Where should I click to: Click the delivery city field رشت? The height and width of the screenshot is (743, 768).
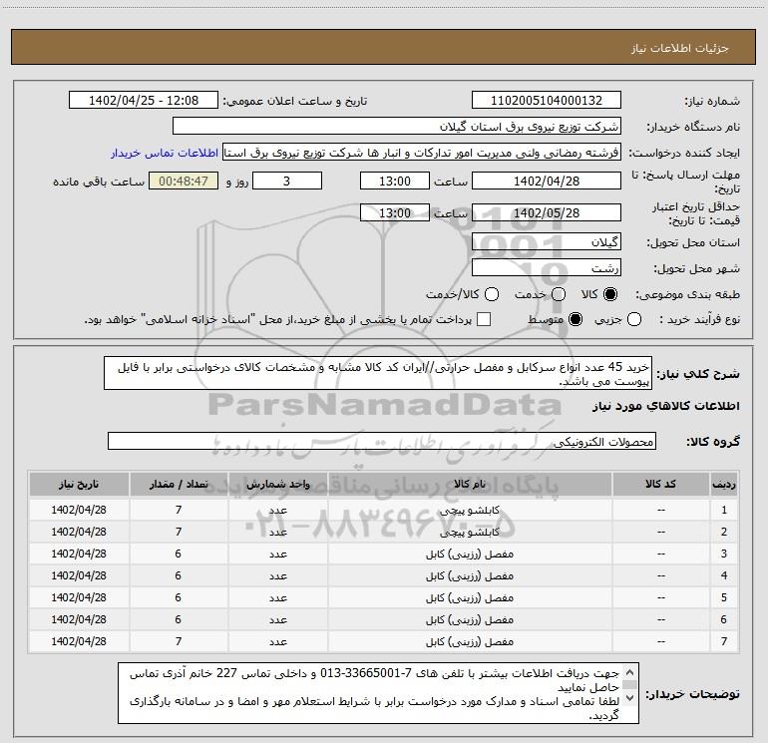[547, 267]
